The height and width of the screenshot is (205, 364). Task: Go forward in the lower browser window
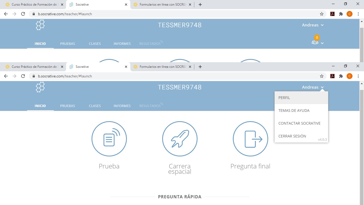(14, 76)
